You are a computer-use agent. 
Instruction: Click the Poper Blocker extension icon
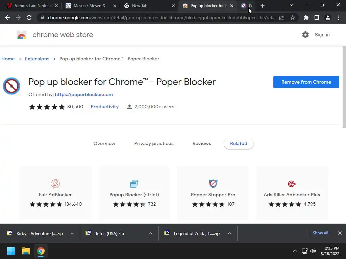click(x=11, y=86)
